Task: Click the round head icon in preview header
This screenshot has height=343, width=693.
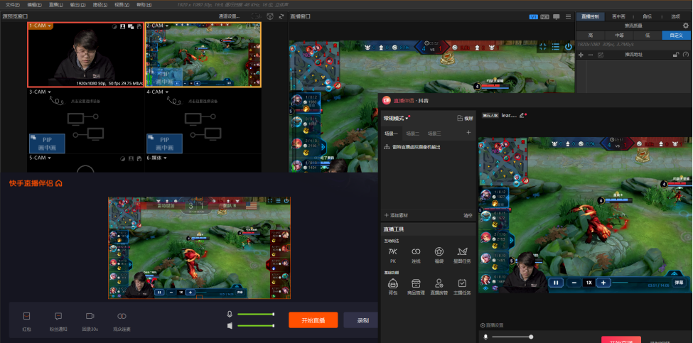Action: [x=271, y=16]
